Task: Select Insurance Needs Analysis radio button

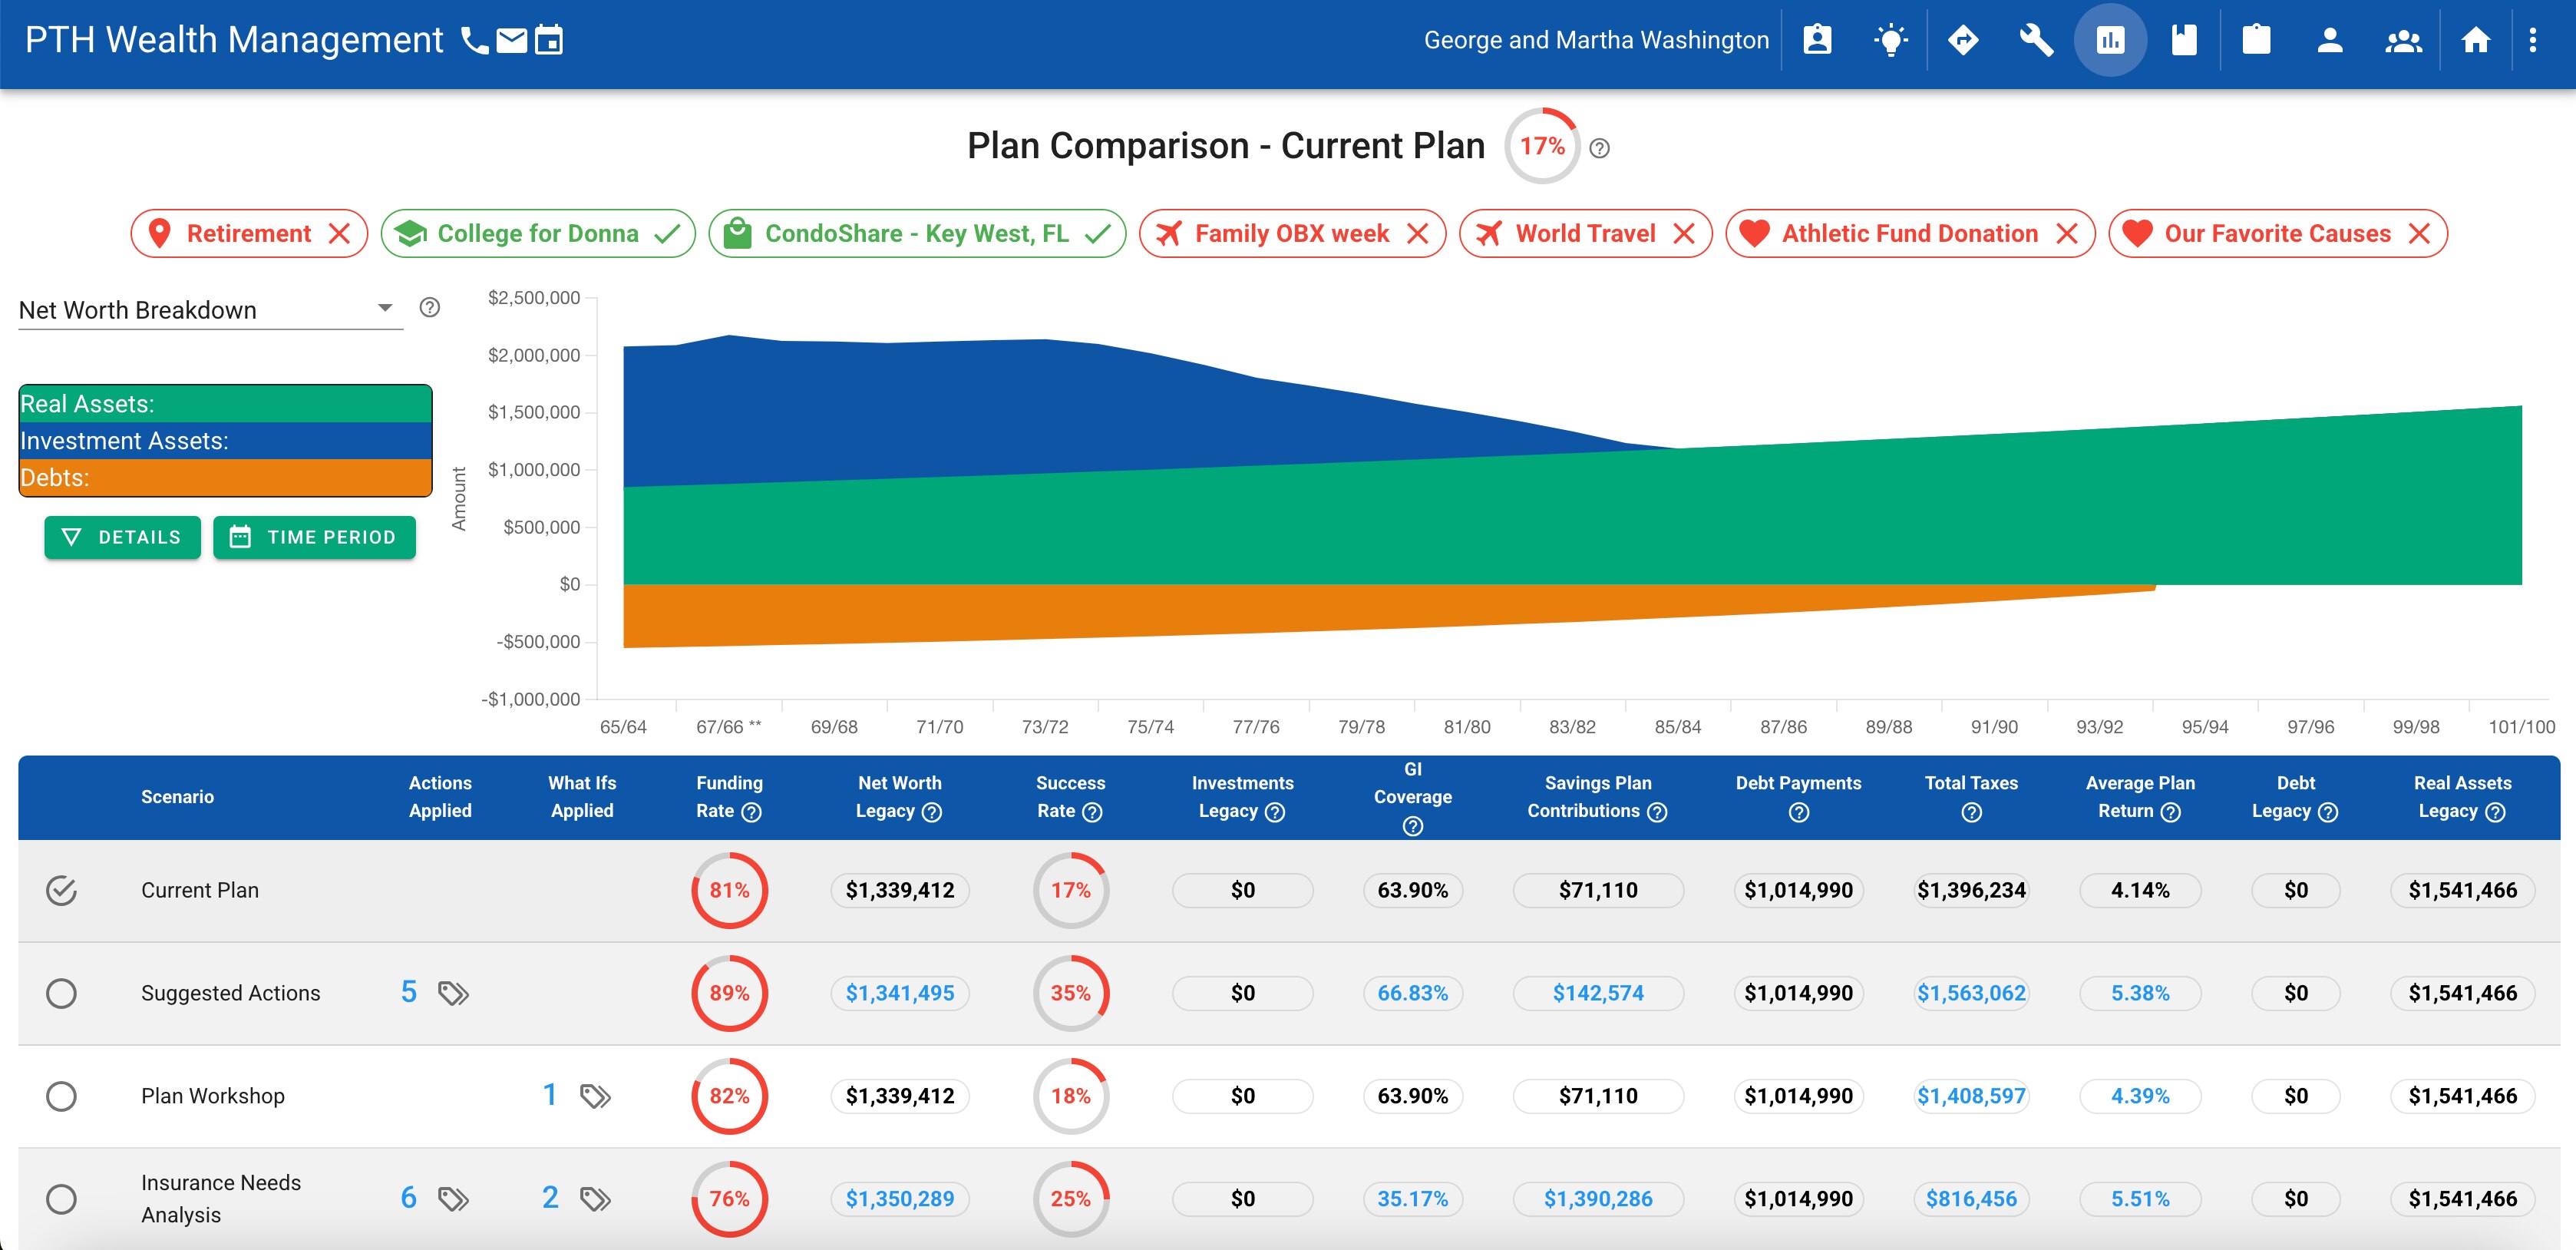Action: pos(61,1199)
